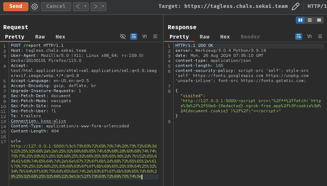Select combined tabbed layout icon
This screenshot has height=186, width=327.
pos(319,20)
